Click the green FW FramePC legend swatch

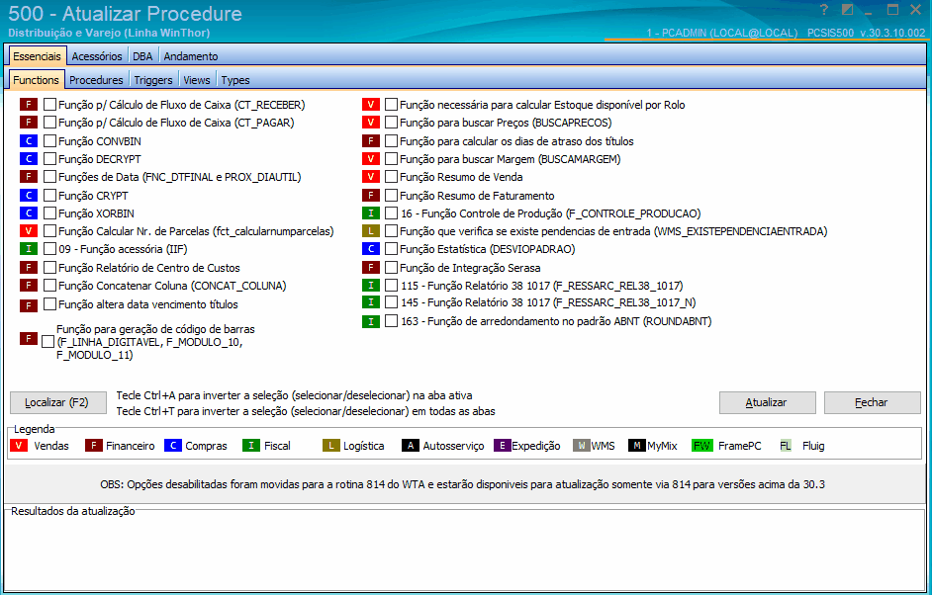tap(702, 446)
